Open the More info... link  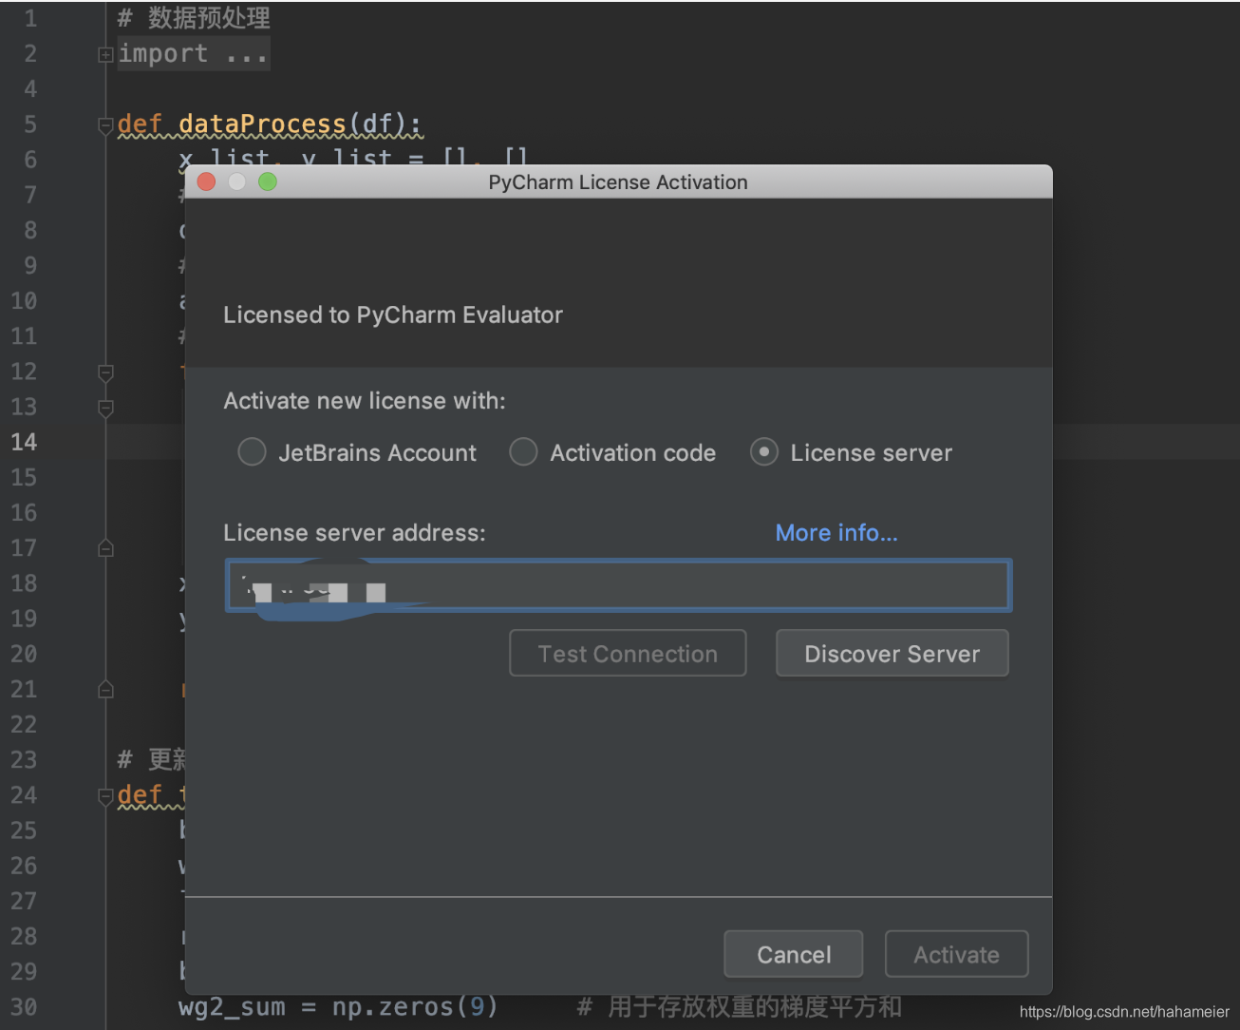pos(836,533)
